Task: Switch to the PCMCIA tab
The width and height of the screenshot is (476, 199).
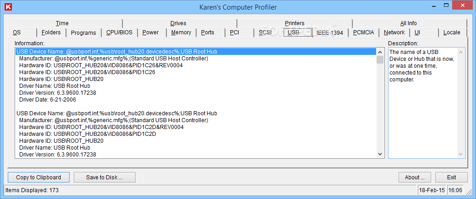Action: pyautogui.click(x=364, y=32)
